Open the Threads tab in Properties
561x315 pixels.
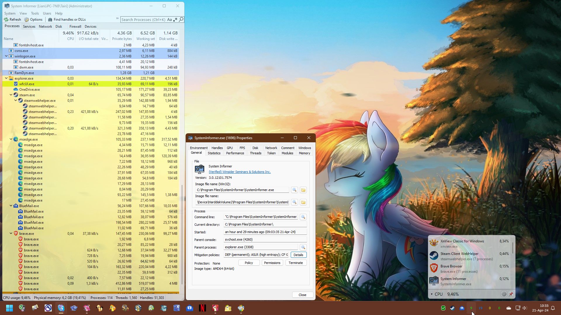point(255,153)
